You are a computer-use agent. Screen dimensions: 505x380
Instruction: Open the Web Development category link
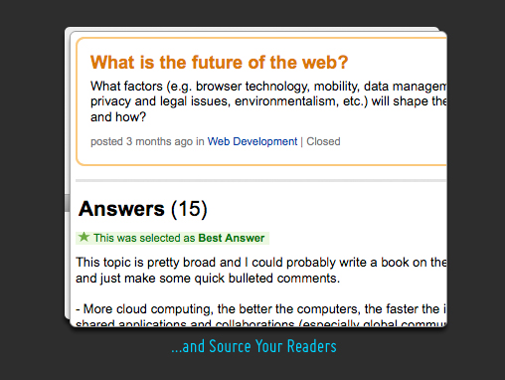(x=252, y=141)
